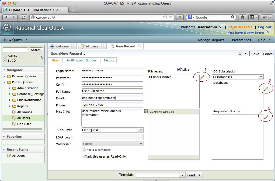275x181 pixels.
Task: Switch to the All Users tab
Action: [92, 46]
